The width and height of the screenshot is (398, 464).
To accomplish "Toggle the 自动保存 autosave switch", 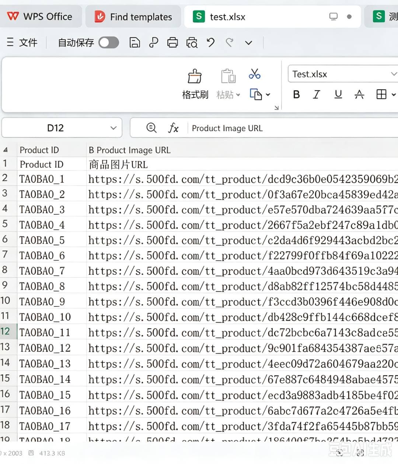I will pyautogui.click(x=109, y=43).
